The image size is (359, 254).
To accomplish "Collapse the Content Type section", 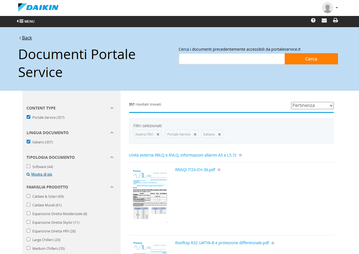I will point(112,108).
